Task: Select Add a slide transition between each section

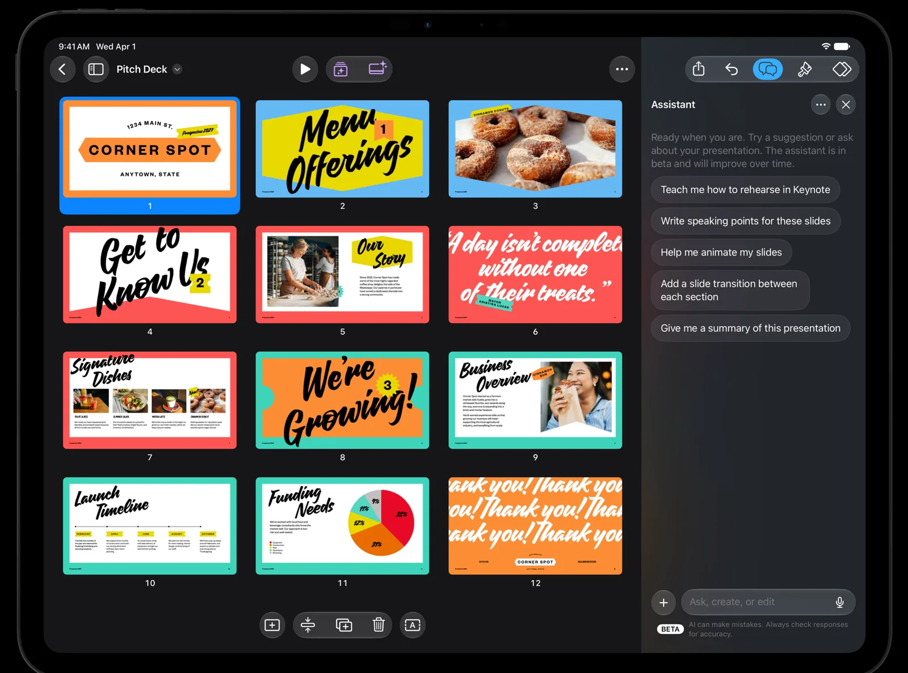Action: click(x=730, y=290)
